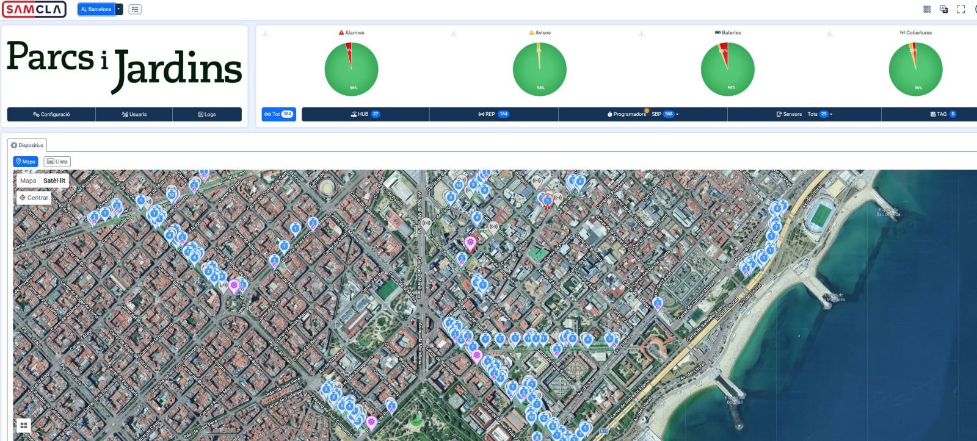Click the 27 badge on HUB
This screenshot has height=441, width=977.
(x=376, y=114)
